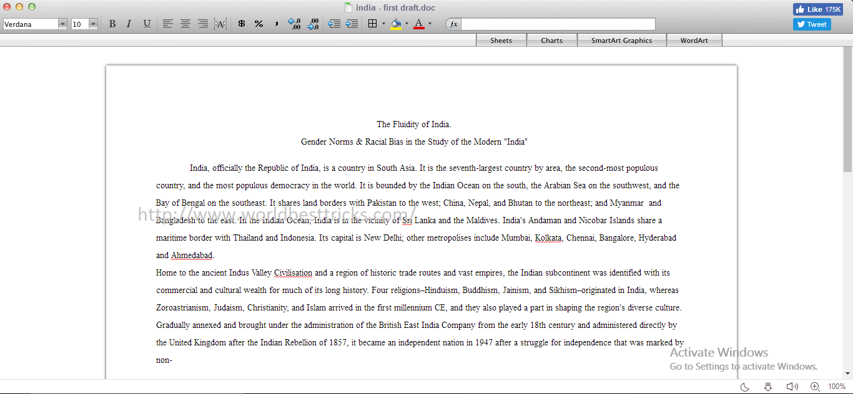The width and height of the screenshot is (853, 394).
Task: Click the fx function button
Action: (453, 24)
